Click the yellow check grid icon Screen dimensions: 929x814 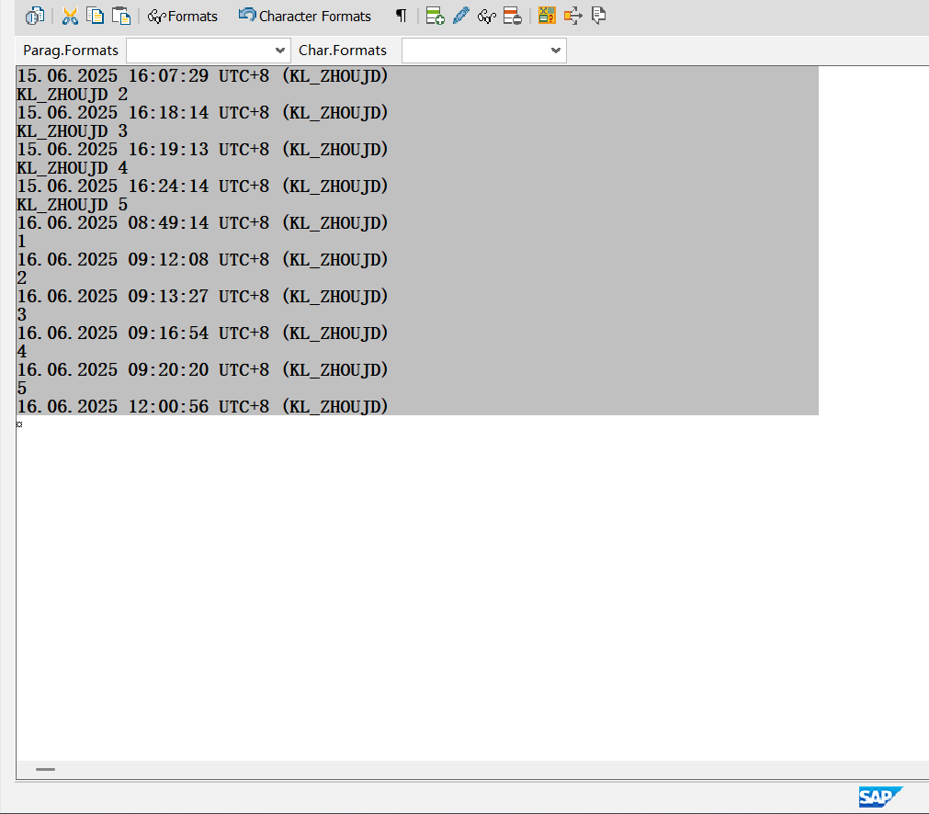click(547, 16)
